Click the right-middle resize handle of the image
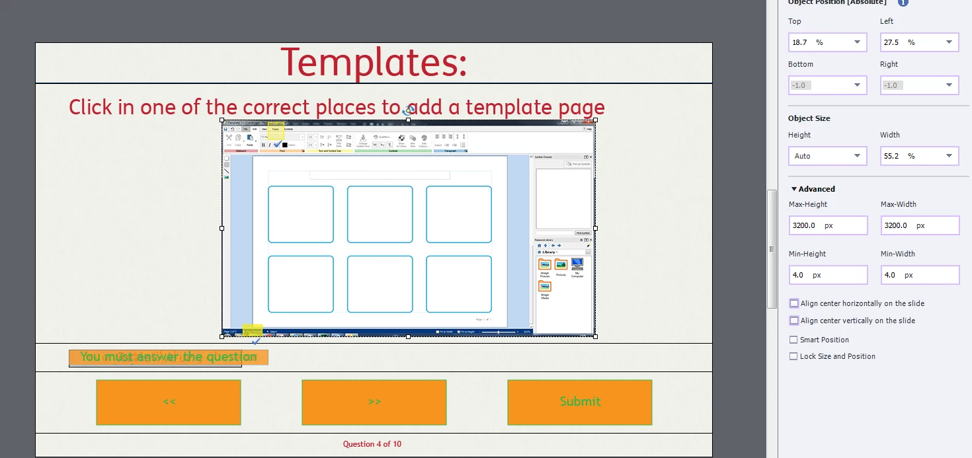 click(595, 228)
